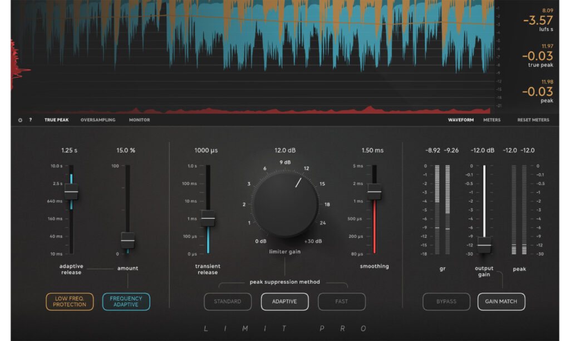Click the gr meter bars
The height and width of the screenshot is (341, 570).
tap(443, 210)
